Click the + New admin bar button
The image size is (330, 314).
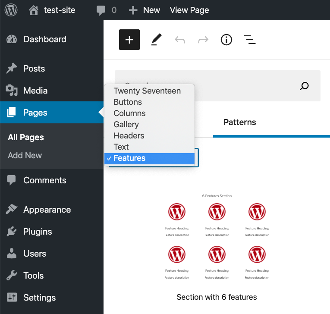coord(145,10)
